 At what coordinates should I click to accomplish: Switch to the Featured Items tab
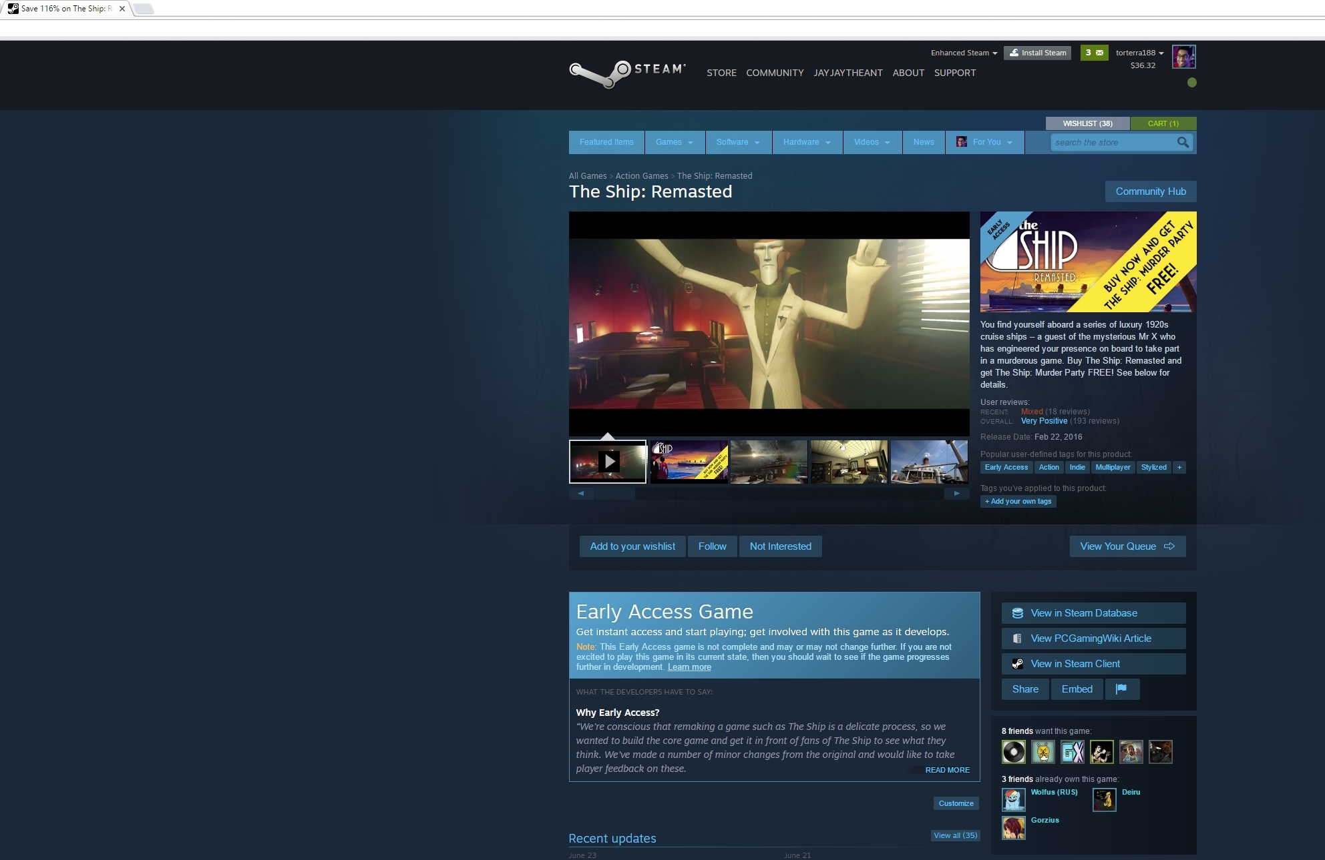(x=606, y=142)
